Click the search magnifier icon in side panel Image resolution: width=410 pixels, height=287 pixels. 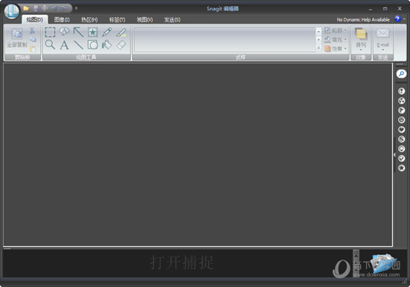401,74
